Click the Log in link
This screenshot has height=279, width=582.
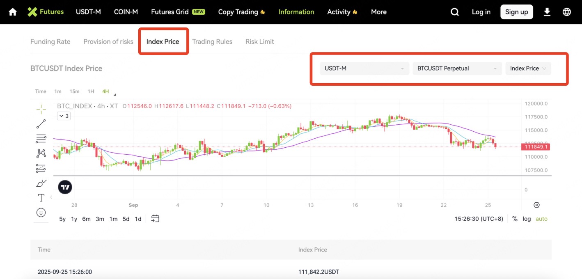481,12
